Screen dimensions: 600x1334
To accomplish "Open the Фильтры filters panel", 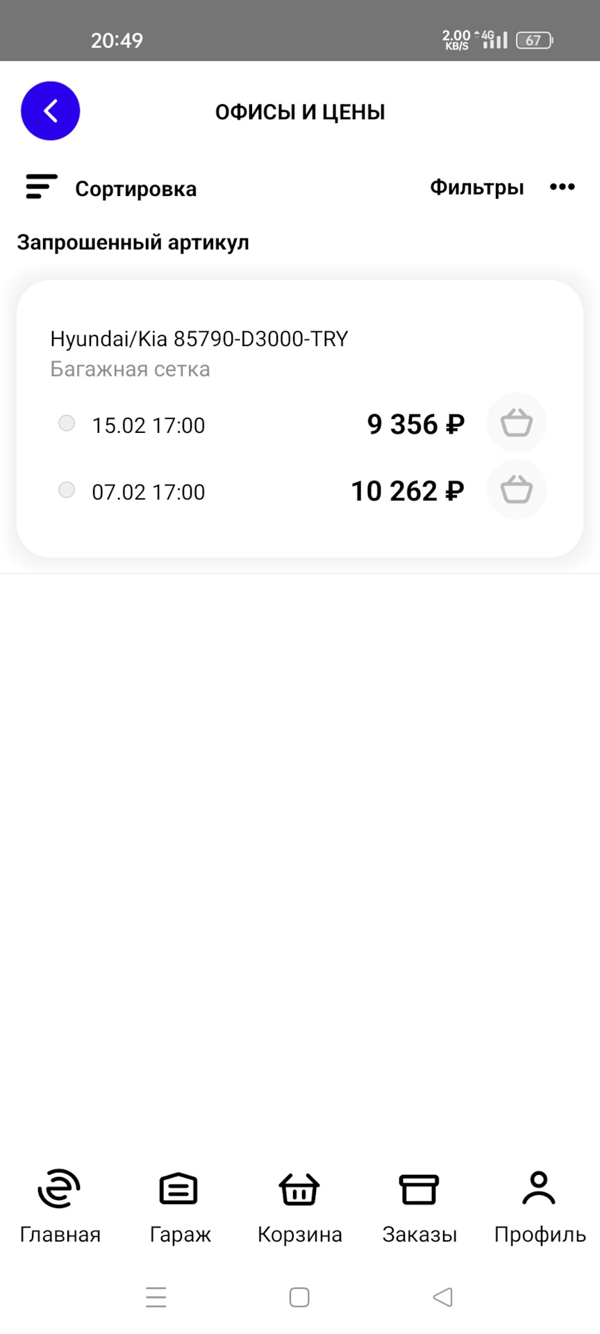I will (476, 188).
